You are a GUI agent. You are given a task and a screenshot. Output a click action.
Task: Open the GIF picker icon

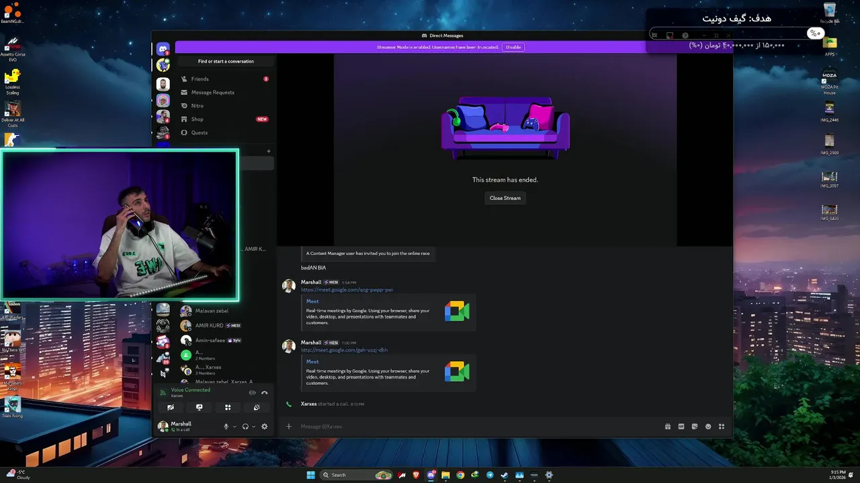pyautogui.click(x=681, y=427)
